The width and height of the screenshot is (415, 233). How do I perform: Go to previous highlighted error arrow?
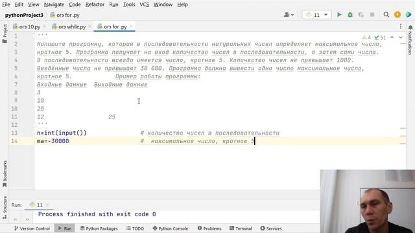392,38
